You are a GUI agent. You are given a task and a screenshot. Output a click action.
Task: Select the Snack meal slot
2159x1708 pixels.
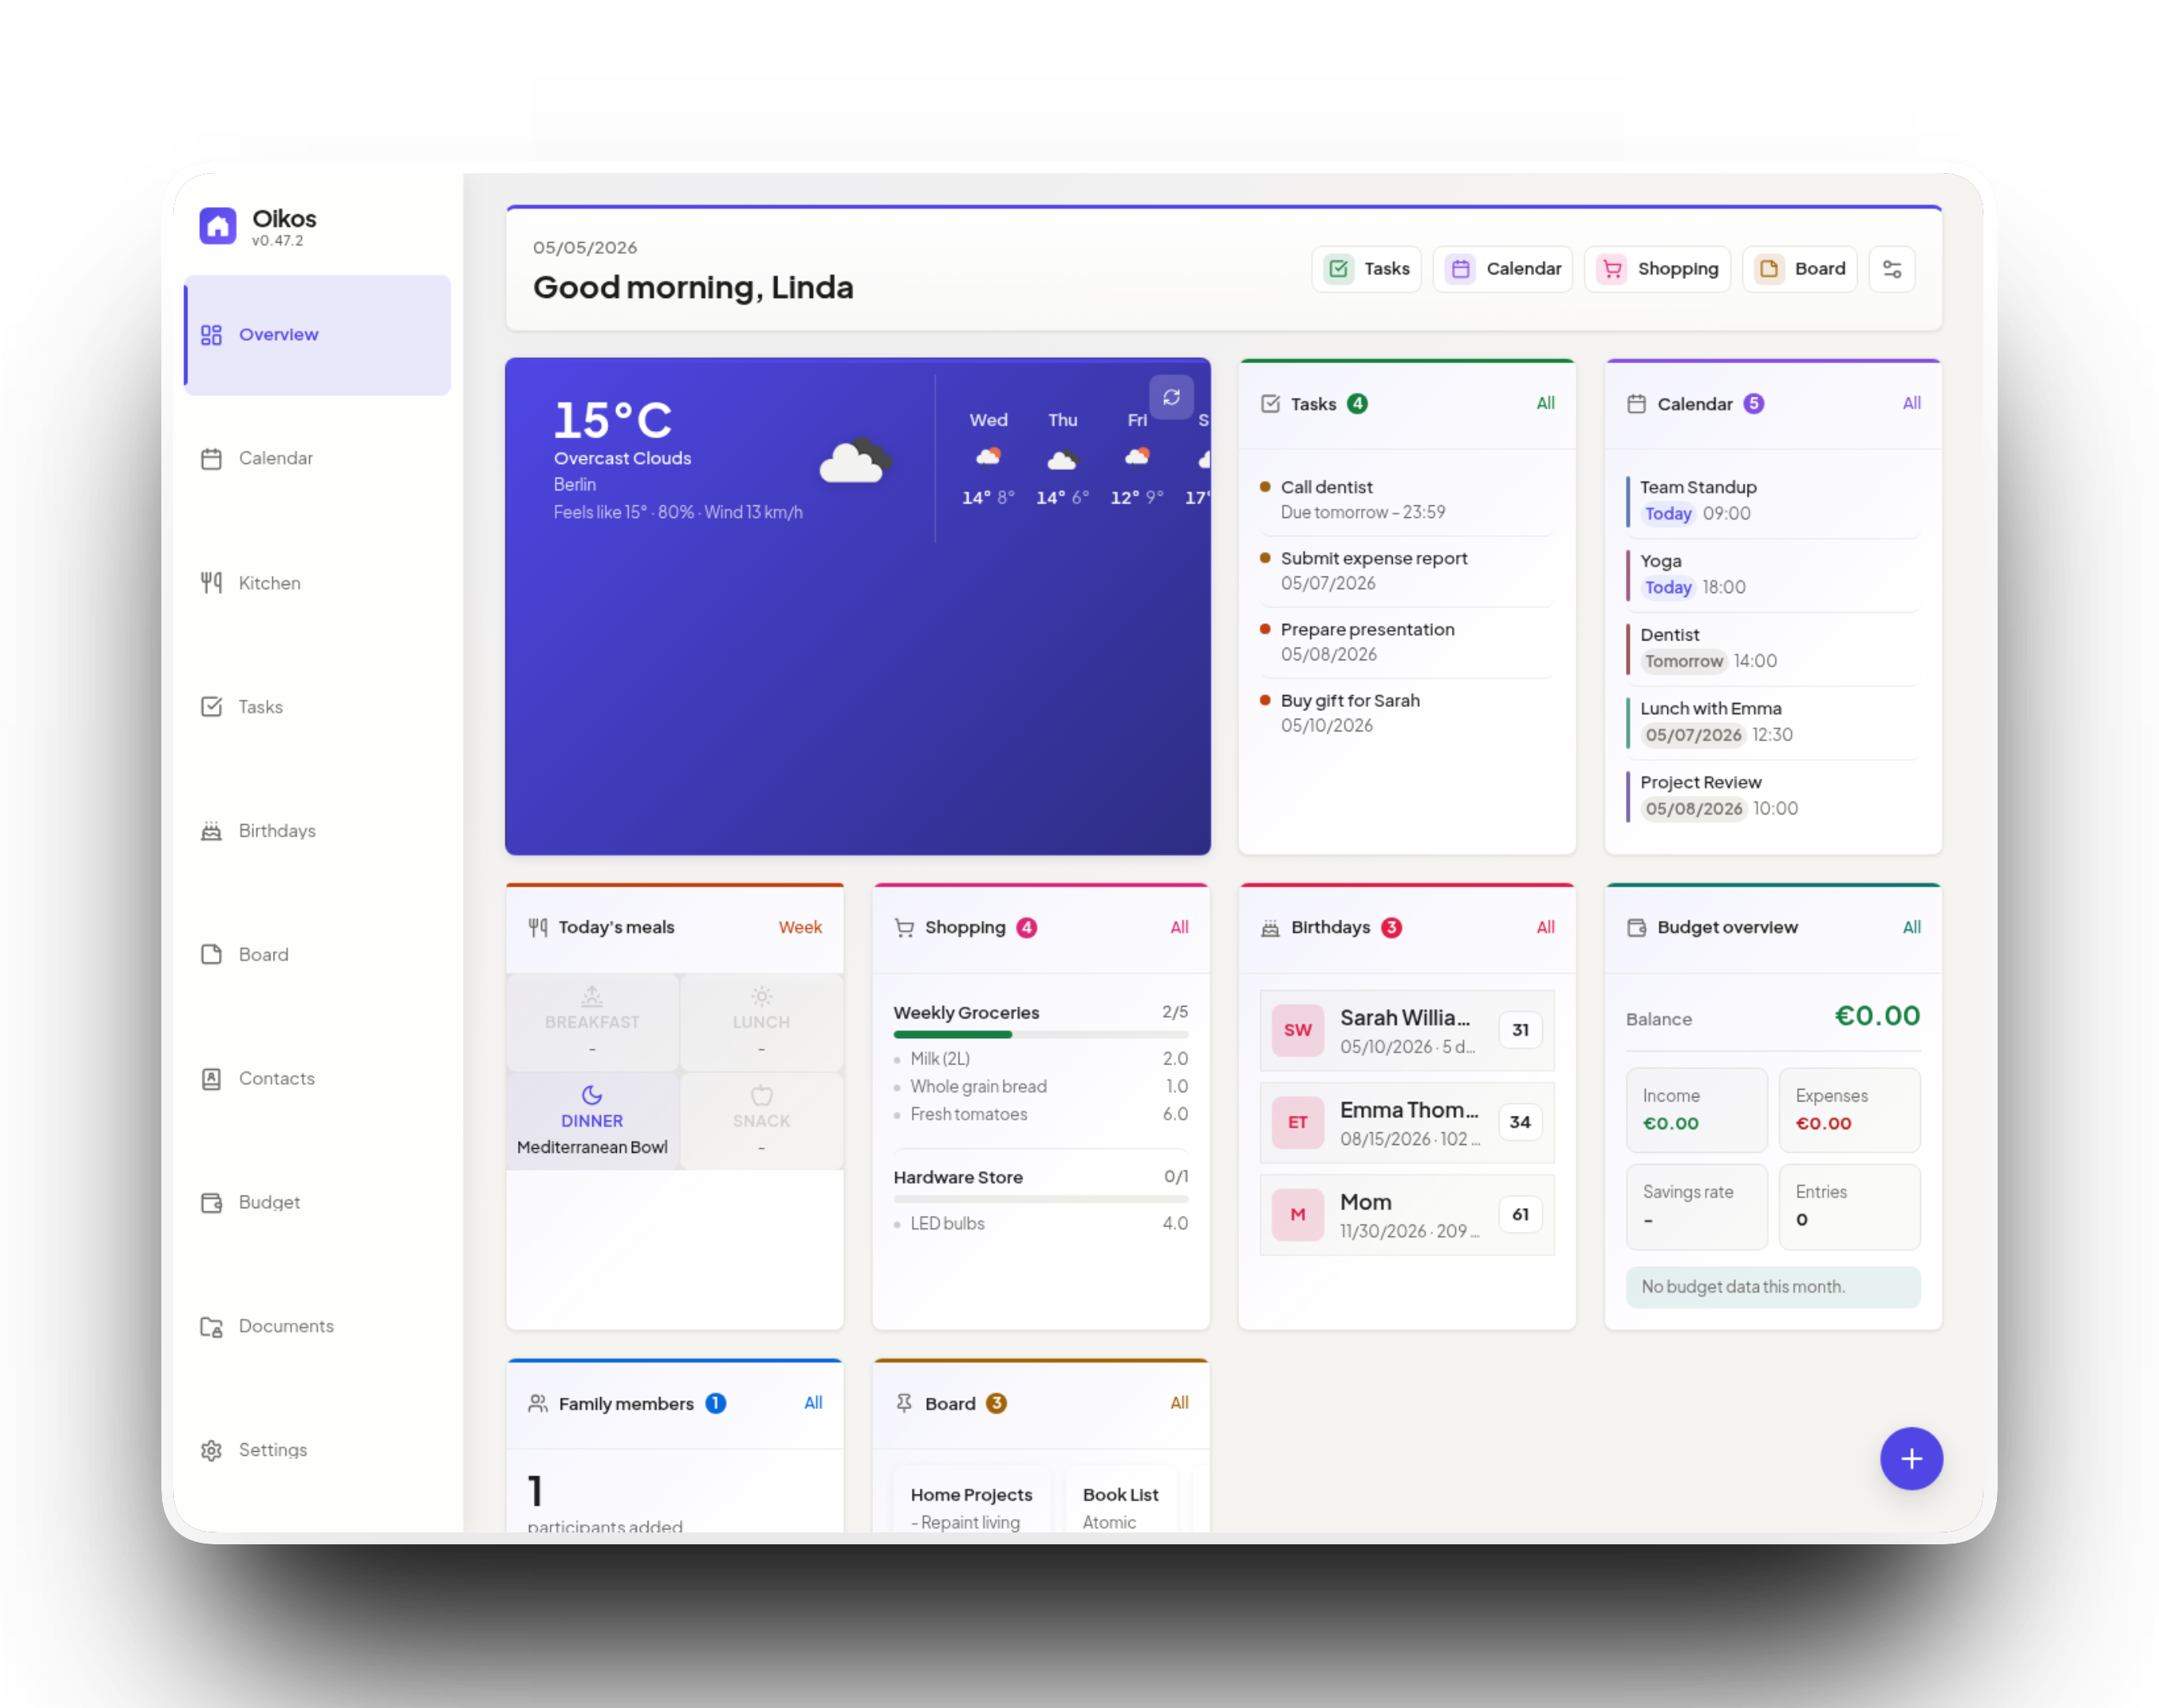point(761,1121)
